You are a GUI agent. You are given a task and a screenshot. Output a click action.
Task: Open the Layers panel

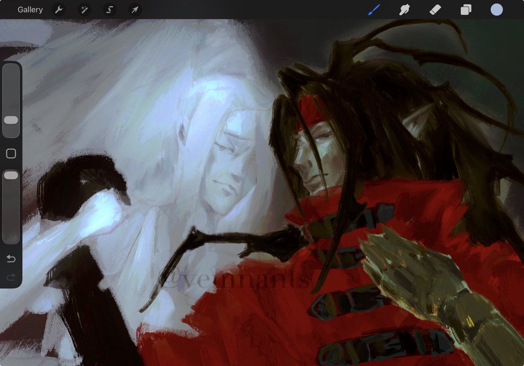tap(466, 10)
